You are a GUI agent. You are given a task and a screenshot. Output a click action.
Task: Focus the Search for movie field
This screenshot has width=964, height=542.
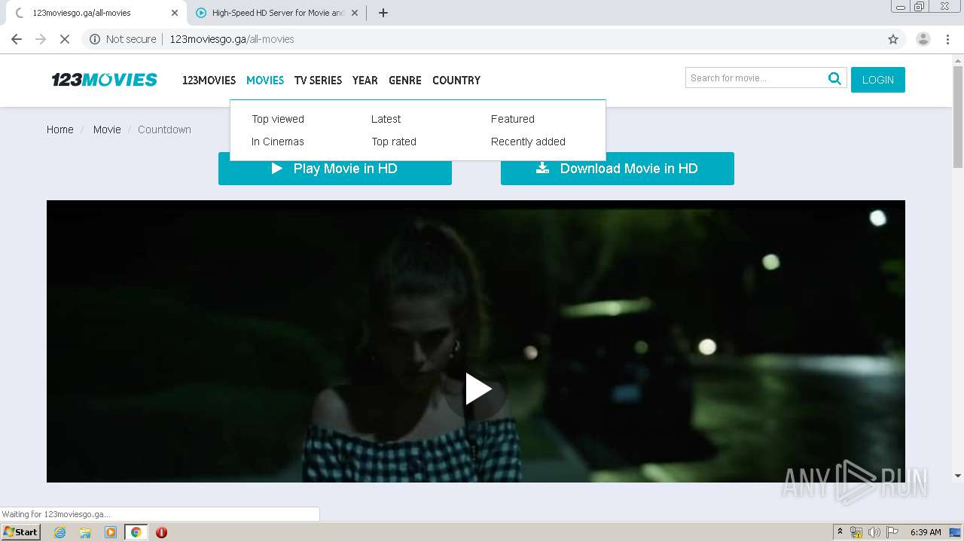755,78
